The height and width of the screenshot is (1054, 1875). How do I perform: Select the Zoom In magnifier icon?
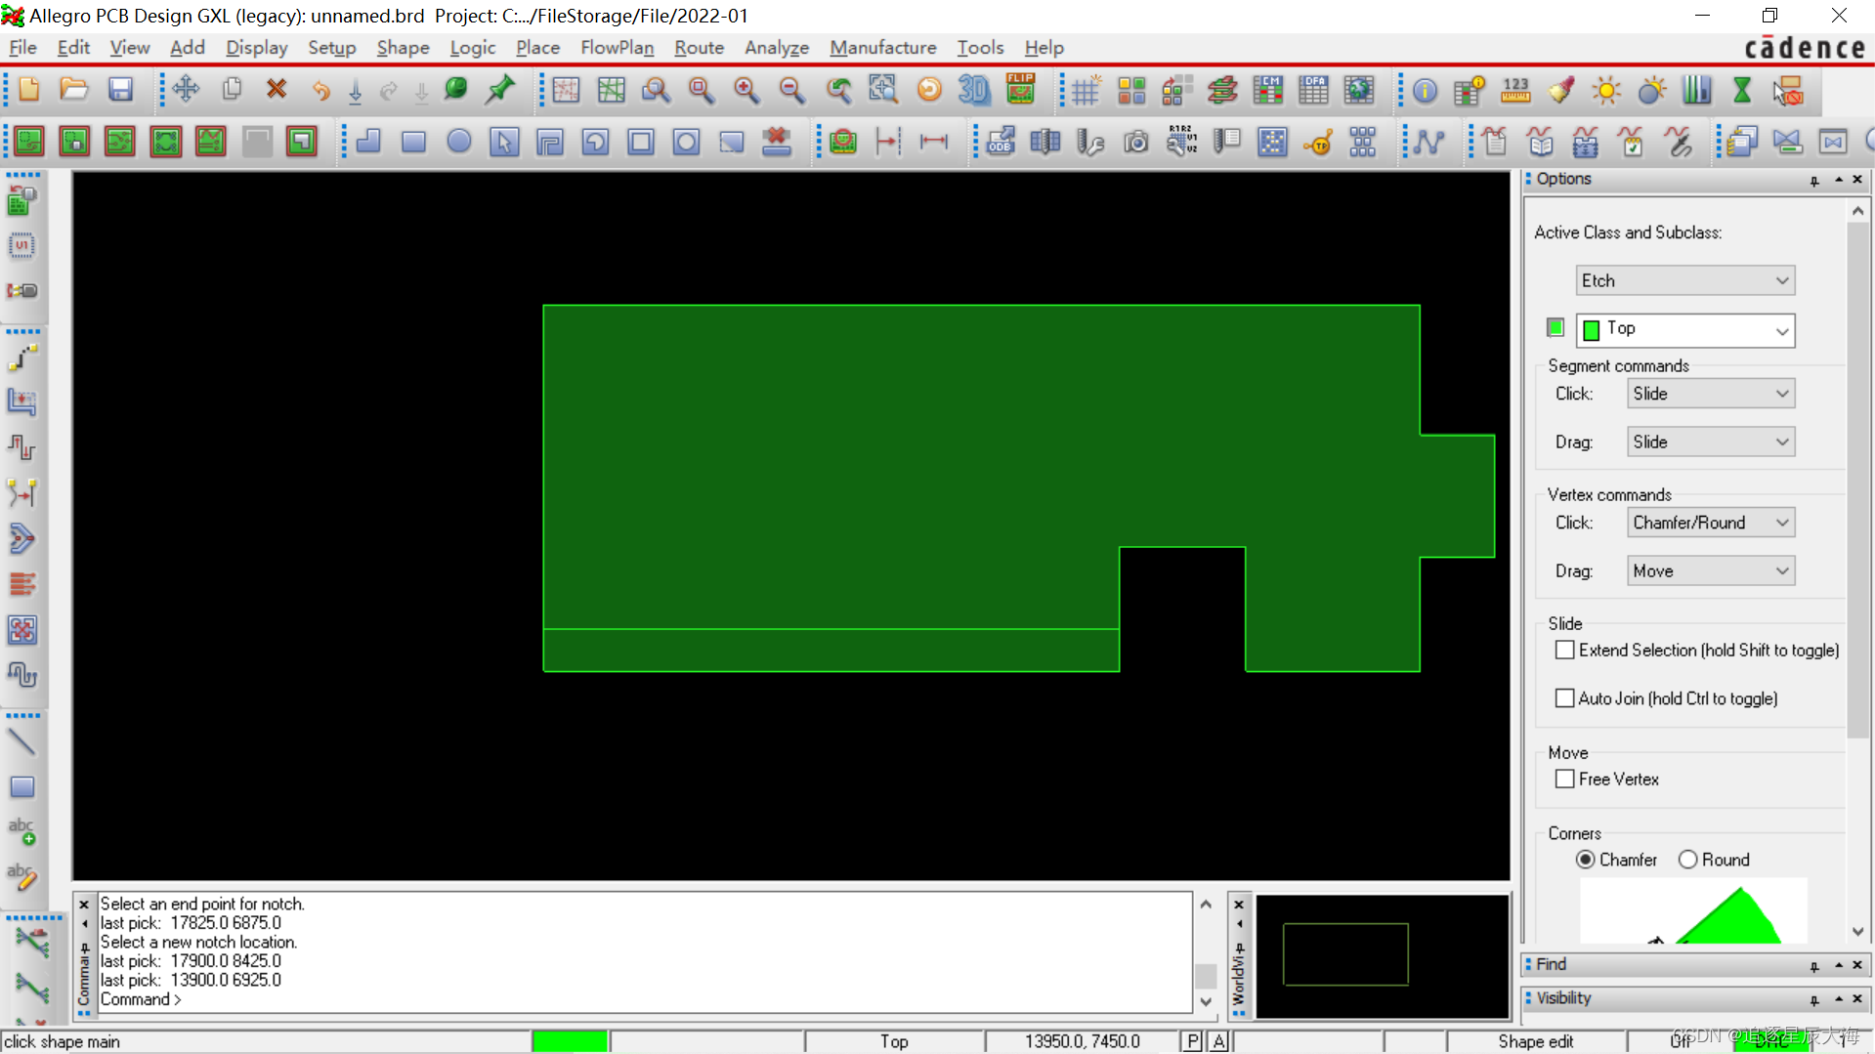(x=746, y=90)
